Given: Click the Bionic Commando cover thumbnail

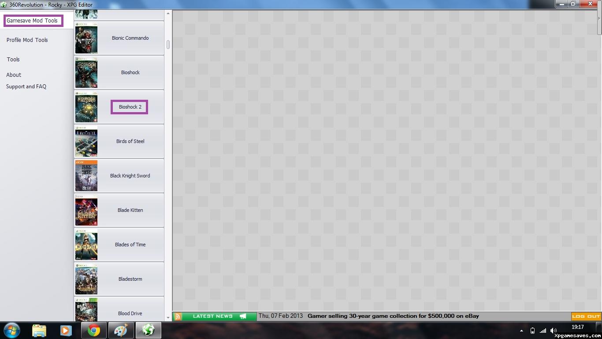Looking at the screenshot, I should click(86, 38).
